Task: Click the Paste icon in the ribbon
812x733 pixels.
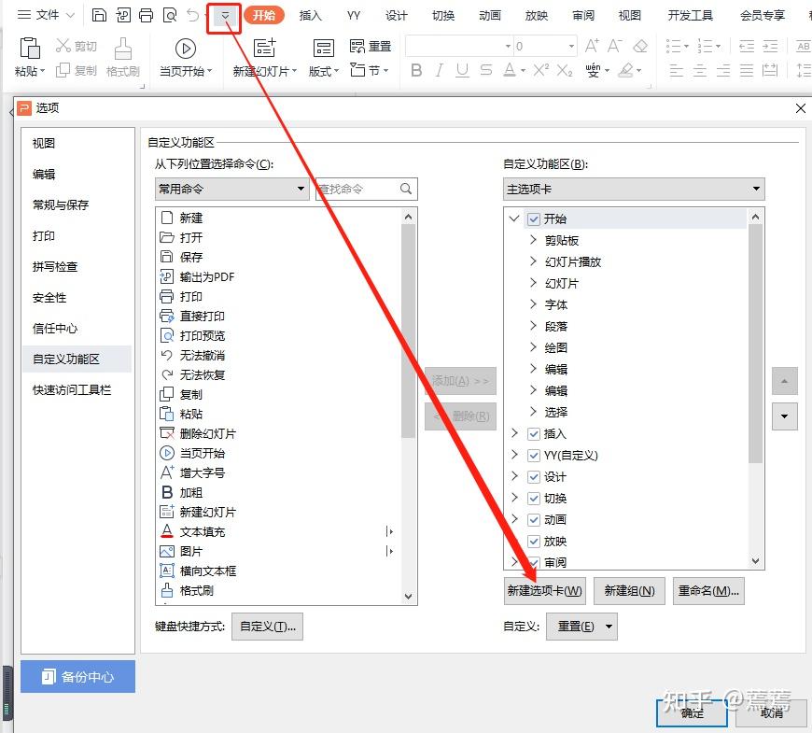Action: (x=29, y=49)
